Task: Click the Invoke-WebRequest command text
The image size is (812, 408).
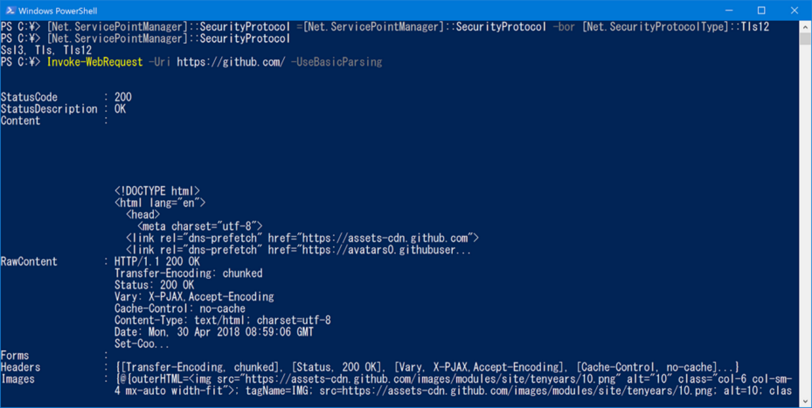Action: tap(95, 62)
